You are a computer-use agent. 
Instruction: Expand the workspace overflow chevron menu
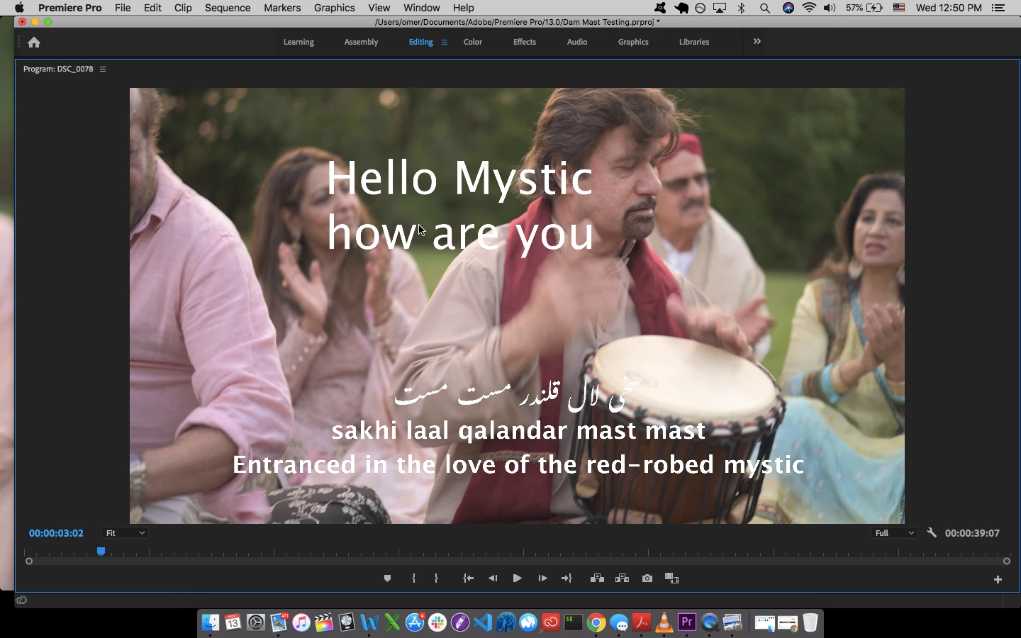(x=757, y=42)
